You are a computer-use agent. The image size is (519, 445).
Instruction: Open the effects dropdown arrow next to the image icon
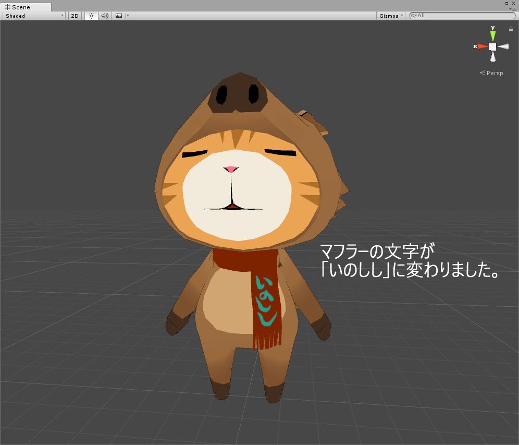pyautogui.click(x=127, y=16)
